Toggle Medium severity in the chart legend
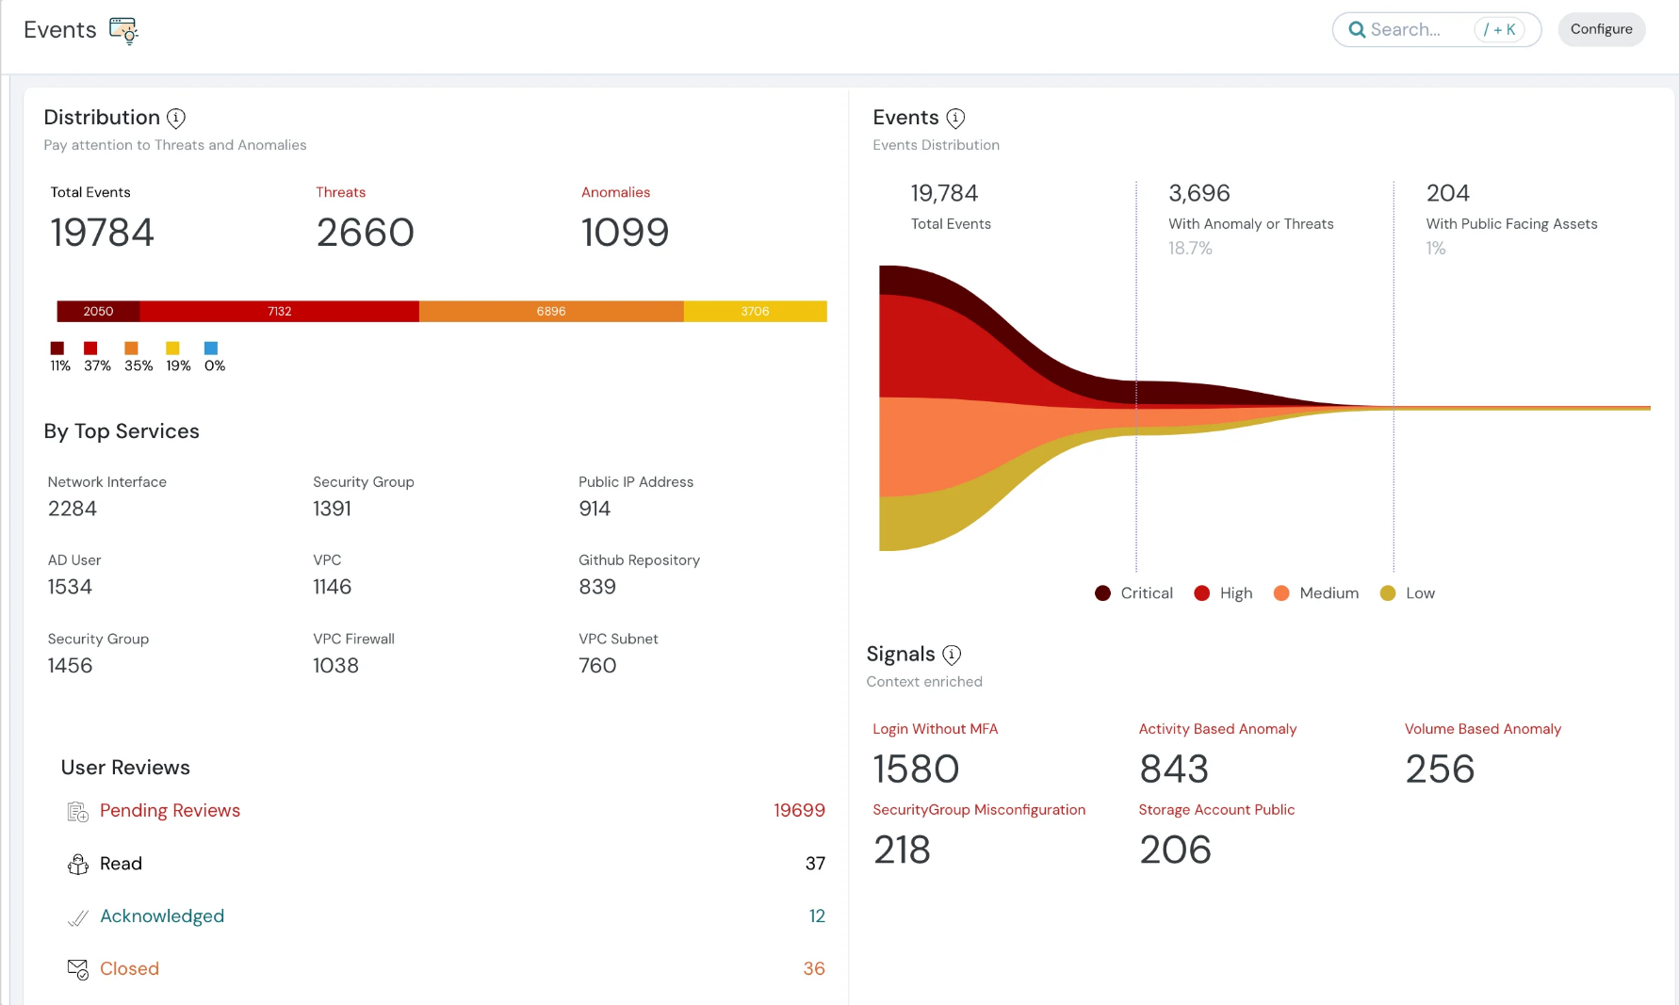Screen dimensions: 1679x1005 [x=1315, y=592]
